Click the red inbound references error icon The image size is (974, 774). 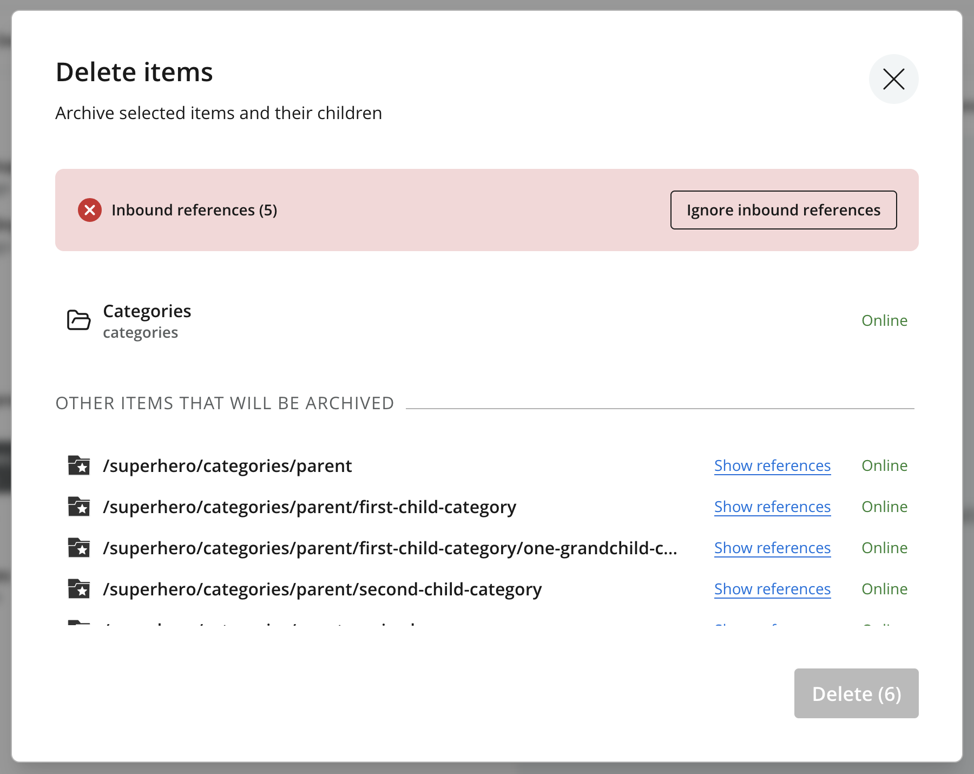pos(90,210)
